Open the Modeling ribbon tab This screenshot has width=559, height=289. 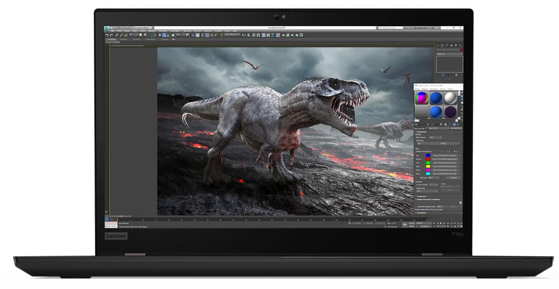[111, 39]
